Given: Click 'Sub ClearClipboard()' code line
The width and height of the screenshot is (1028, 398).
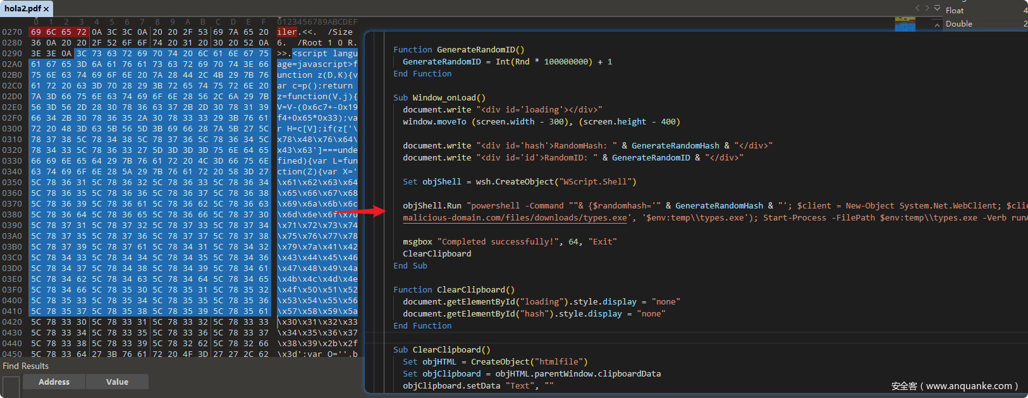Looking at the screenshot, I should pos(442,350).
